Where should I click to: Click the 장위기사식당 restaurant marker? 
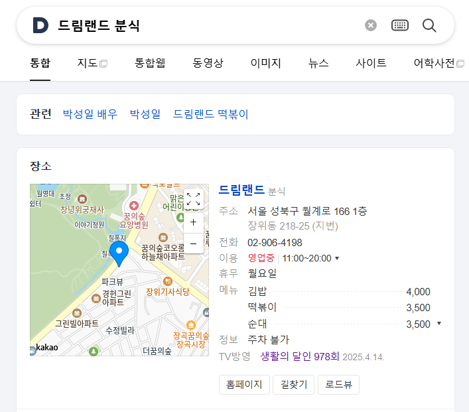point(168,281)
